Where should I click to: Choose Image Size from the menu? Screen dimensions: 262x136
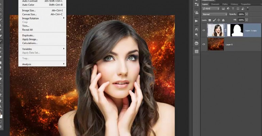pos(42,11)
